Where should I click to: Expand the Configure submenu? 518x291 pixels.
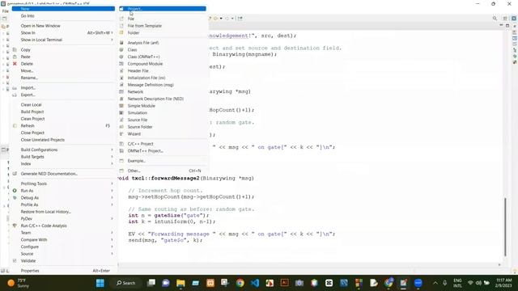click(x=63, y=247)
